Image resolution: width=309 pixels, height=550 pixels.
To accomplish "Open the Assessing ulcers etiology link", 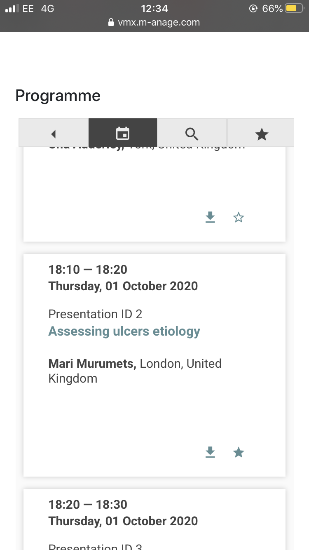I will click(124, 331).
